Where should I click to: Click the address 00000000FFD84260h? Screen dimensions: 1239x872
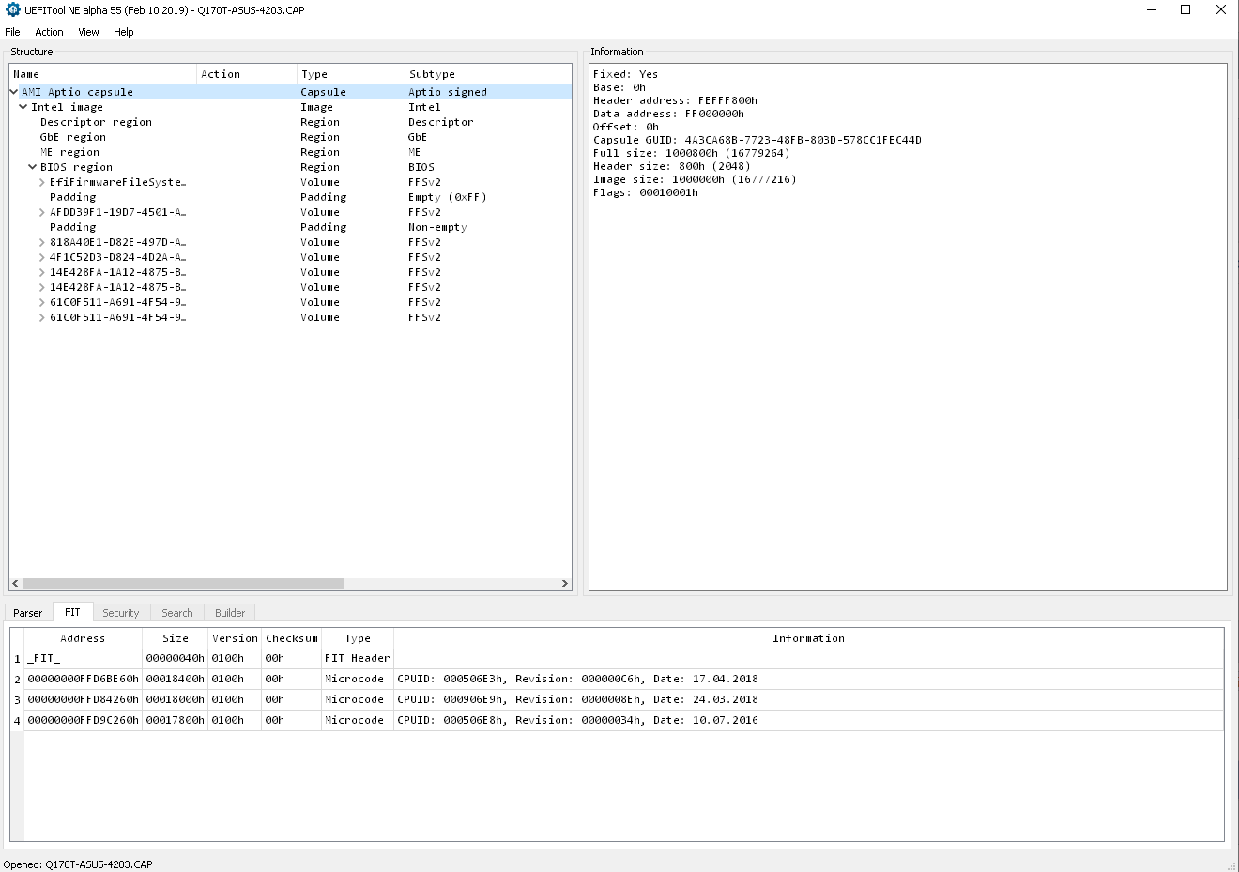click(83, 699)
